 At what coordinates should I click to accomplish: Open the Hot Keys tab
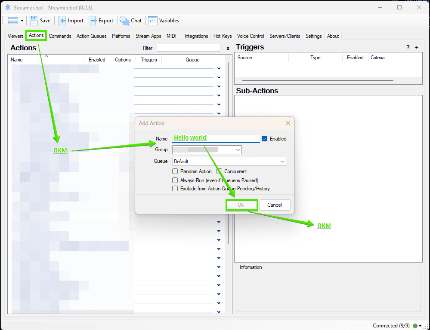pyautogui.click(x=223, y=36)
